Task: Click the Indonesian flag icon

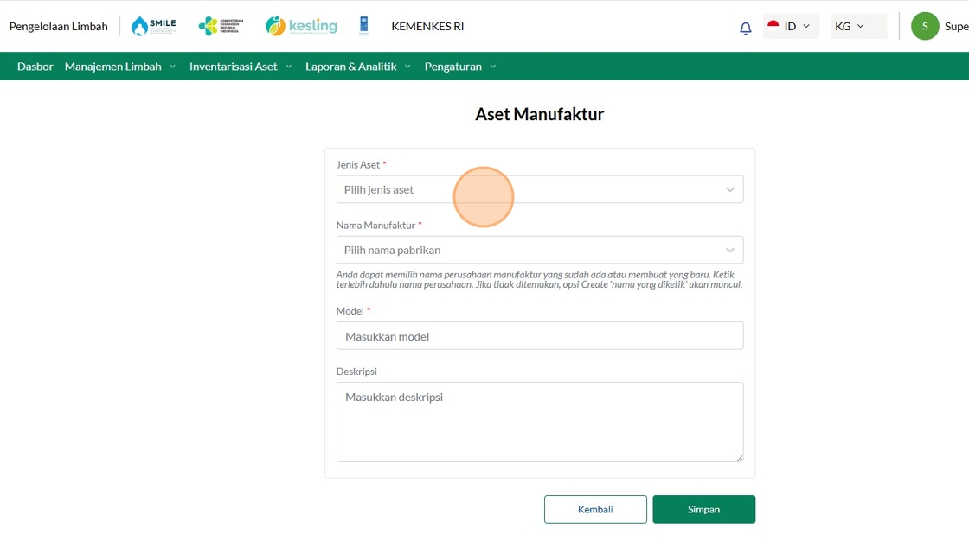Action: pos(773,25)
